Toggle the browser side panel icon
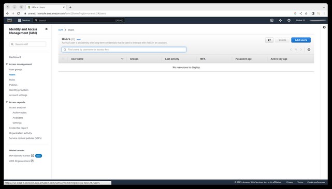The width and height of the screenshot is (332, 189). click(313, 13)
